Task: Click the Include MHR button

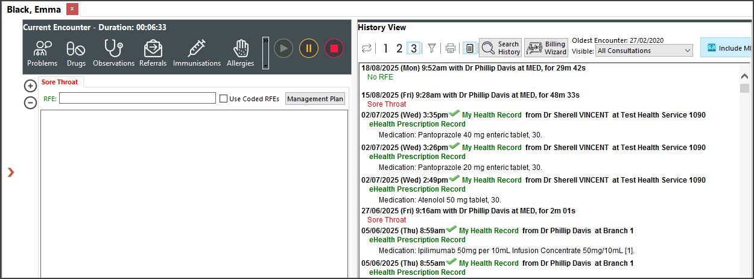Action: click(x=726, y=48)
